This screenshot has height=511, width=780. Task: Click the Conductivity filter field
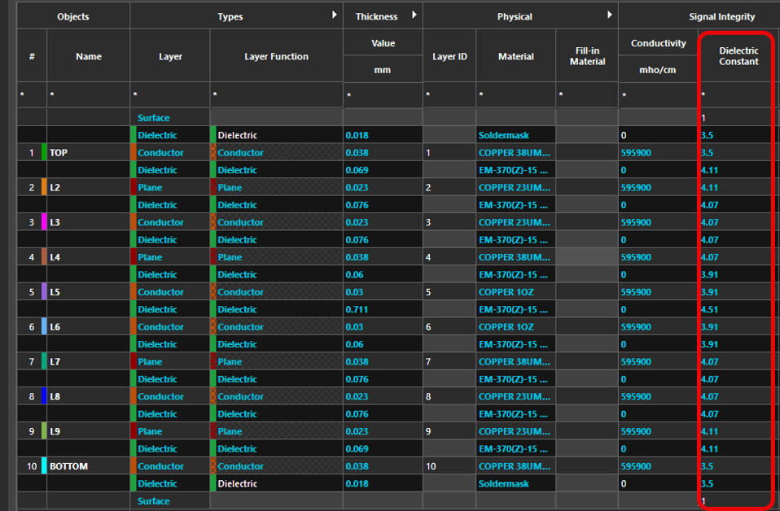(x=658, y=95)
